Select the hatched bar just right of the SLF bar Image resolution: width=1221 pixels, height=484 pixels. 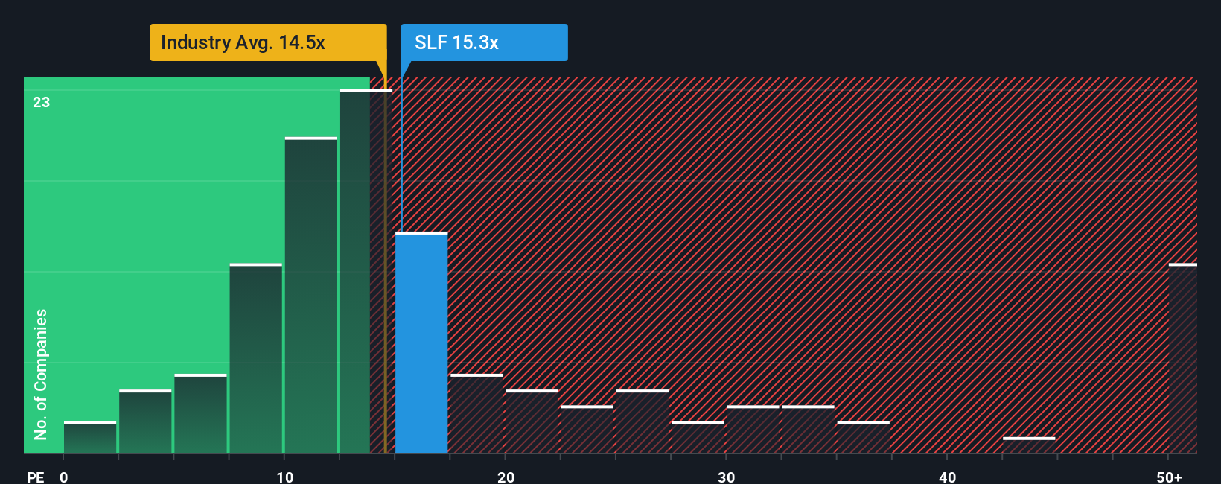[x=476, y=413]
